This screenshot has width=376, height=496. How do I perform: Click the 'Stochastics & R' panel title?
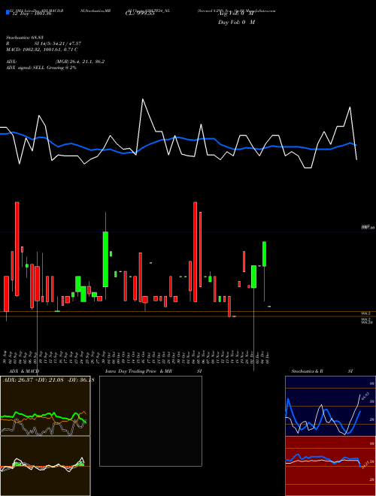308,371
